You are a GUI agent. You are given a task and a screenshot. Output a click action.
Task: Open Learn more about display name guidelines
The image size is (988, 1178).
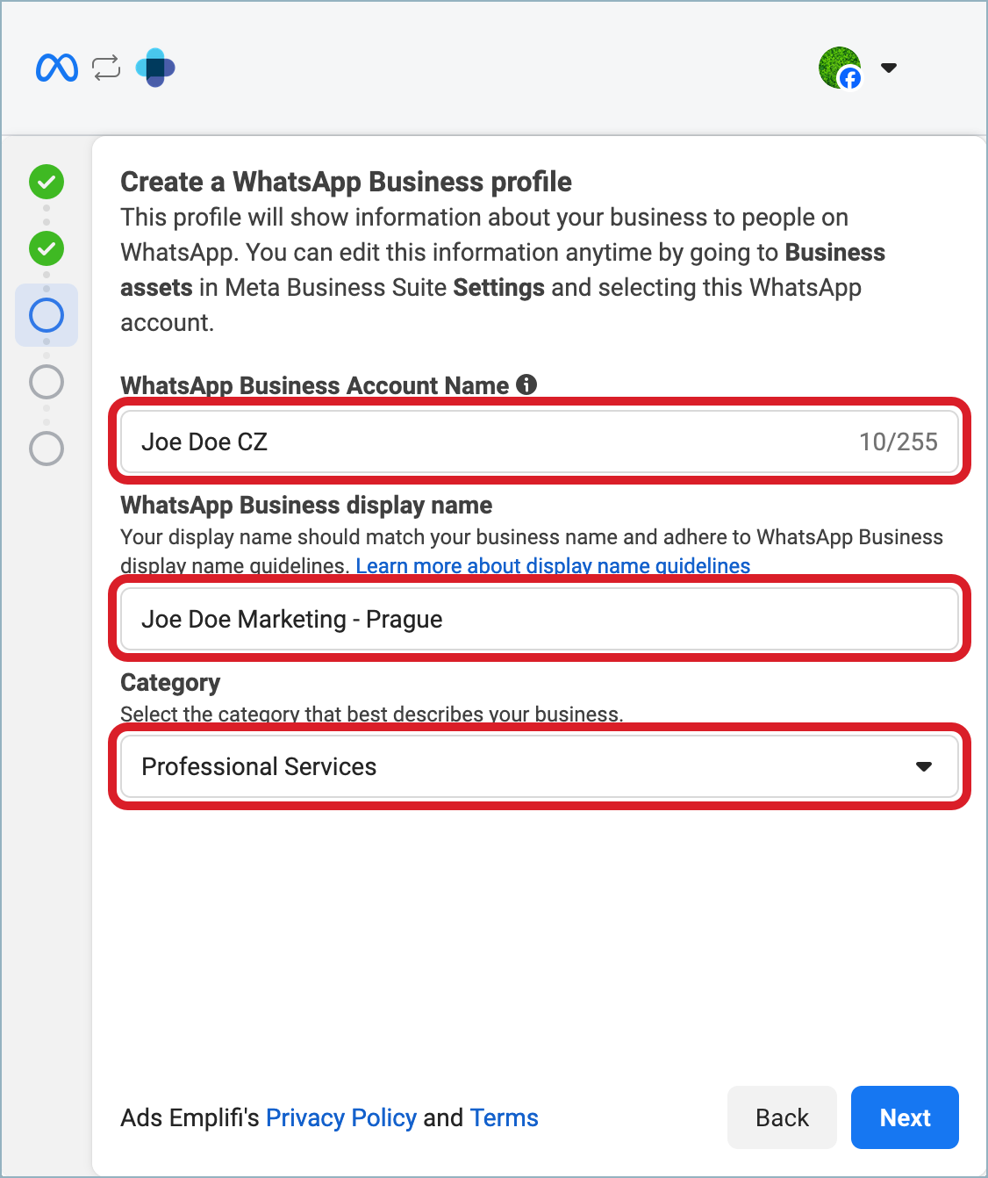coord(553,566)
